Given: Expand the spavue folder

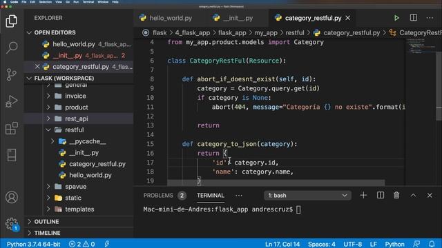Looking at the screenshot, I should [x=48, y=187].
